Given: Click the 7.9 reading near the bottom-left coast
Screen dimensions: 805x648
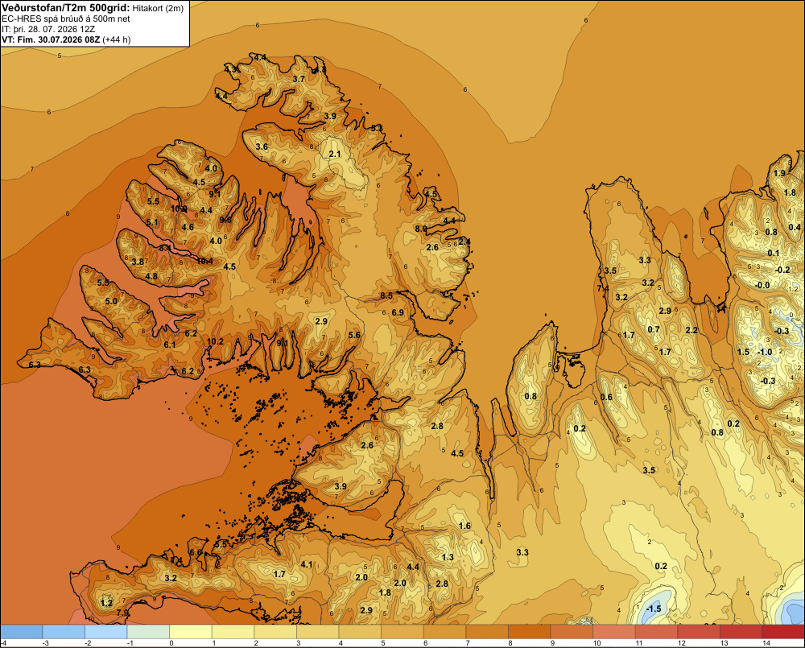Looking at the screenshot, I should coord(122,613).
